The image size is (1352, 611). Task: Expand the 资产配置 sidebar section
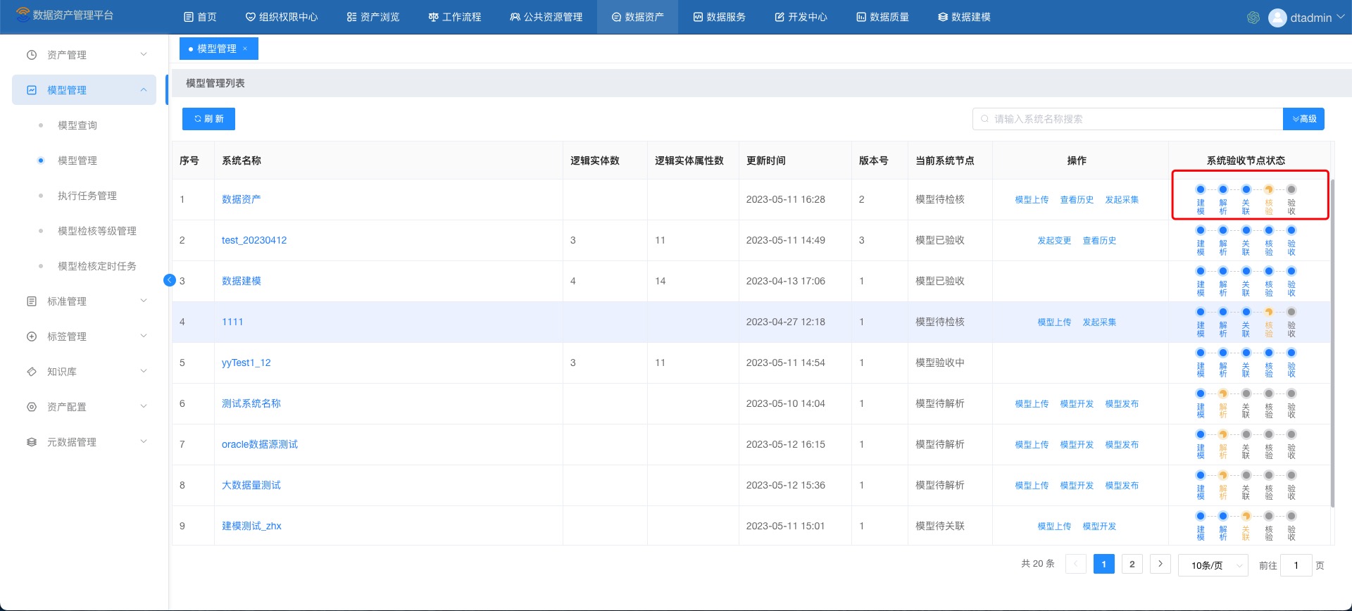coord(144,406)
